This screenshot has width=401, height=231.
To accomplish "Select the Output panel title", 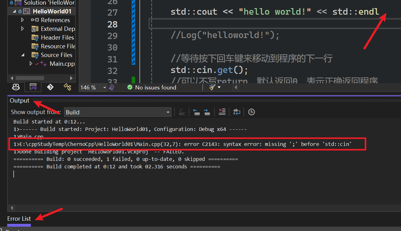I will point(19,100).
